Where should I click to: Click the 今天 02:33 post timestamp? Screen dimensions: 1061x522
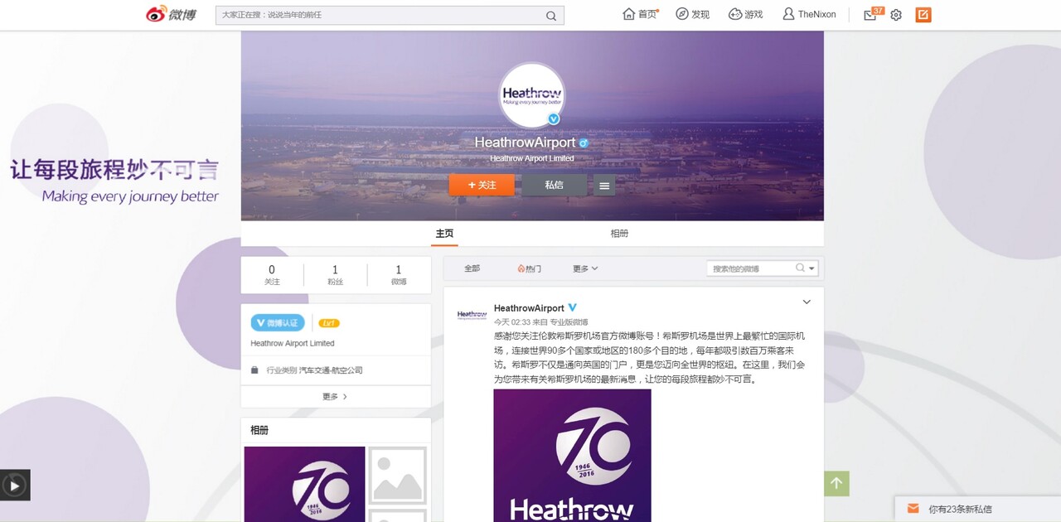click(x=511, y=322)
